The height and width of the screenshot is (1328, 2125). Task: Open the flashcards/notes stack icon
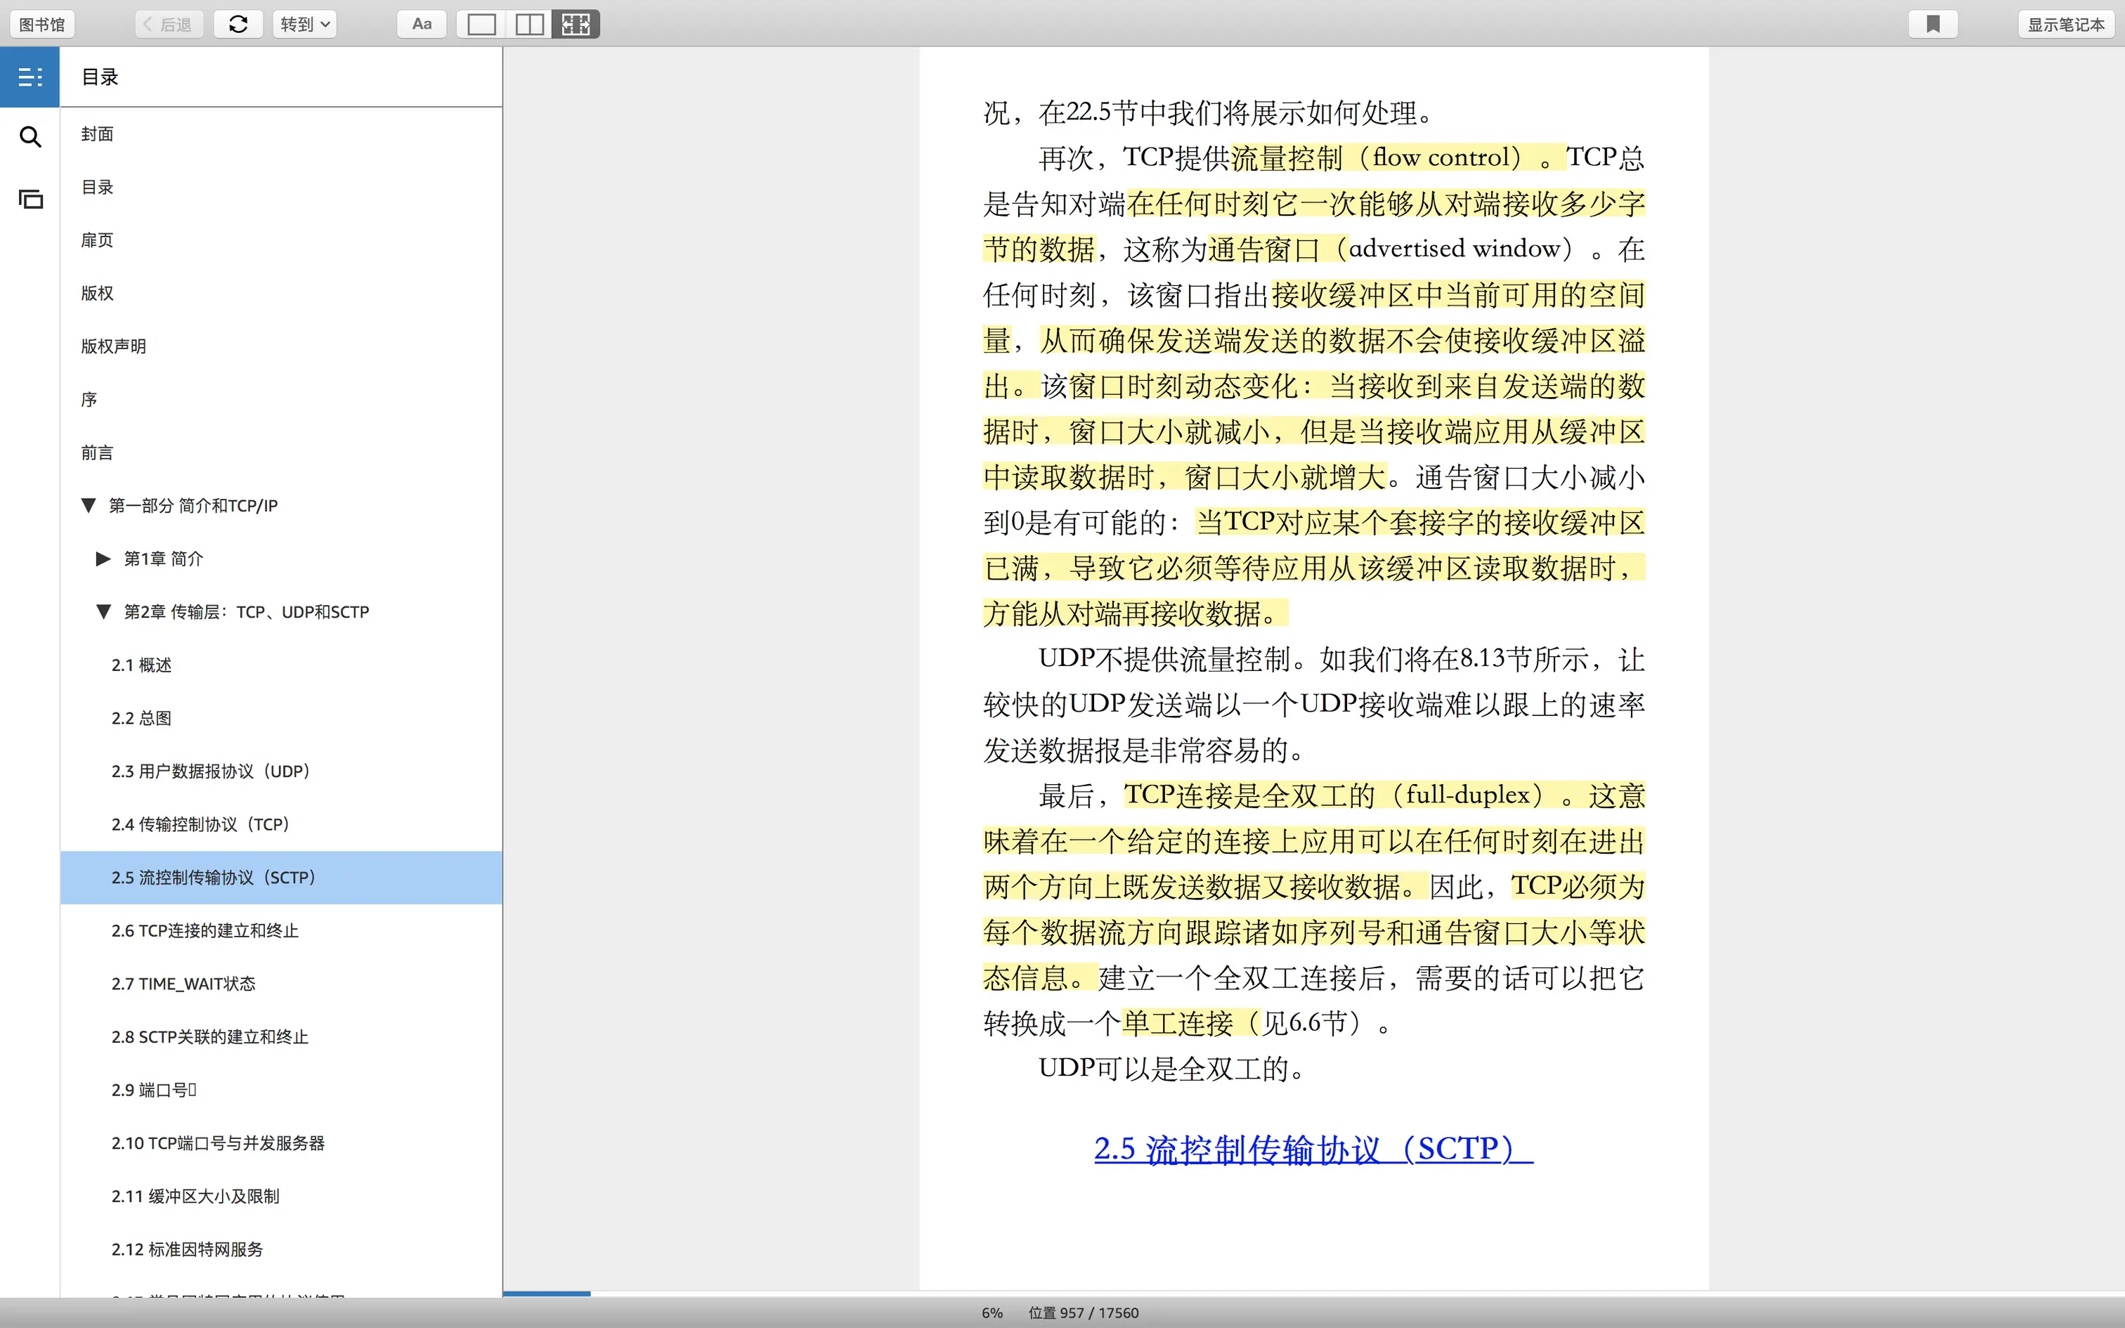(30, 200)
